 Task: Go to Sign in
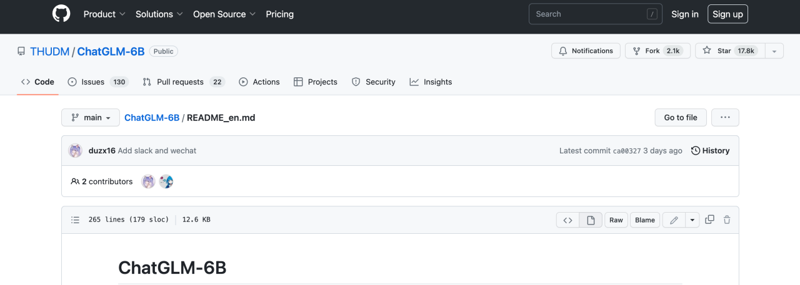click(x=685, y=14)
